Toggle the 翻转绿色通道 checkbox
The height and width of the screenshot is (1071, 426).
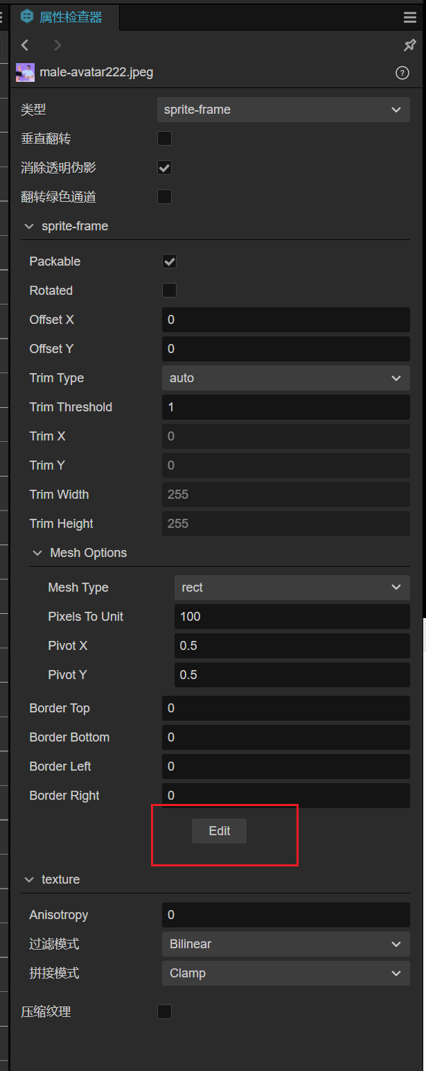(164, 197)
